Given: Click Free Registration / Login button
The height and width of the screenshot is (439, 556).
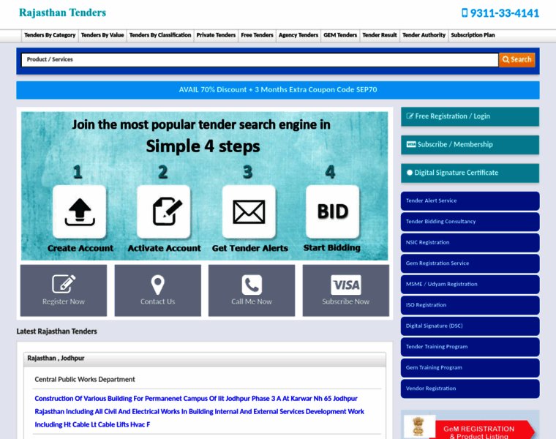Looking at the screenshot, I should click(470, 116).
